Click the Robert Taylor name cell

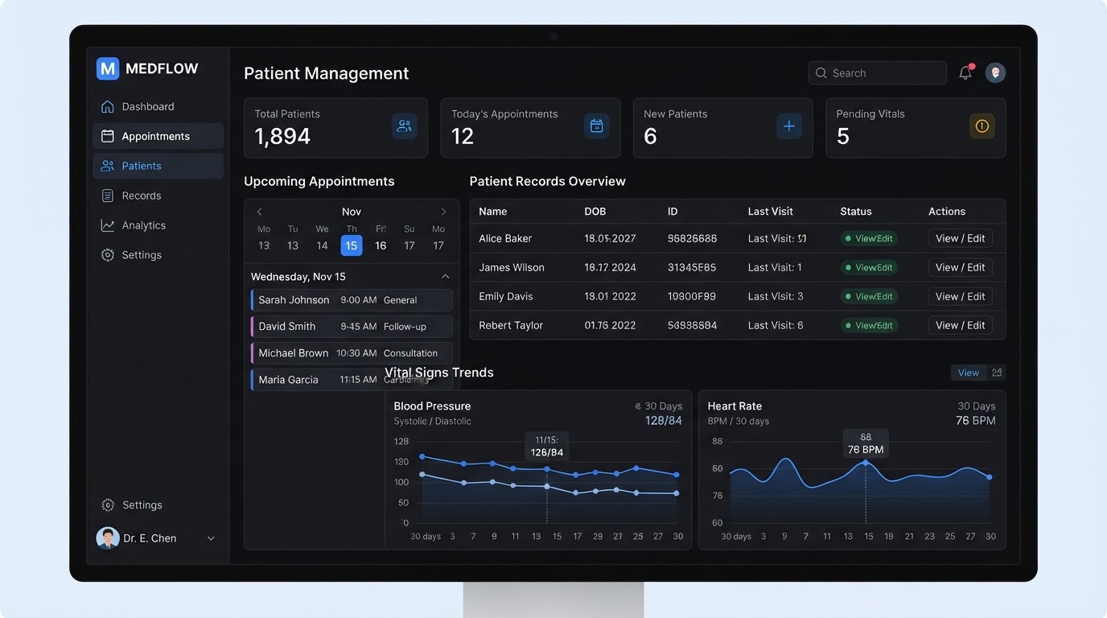tap(511, 325)
